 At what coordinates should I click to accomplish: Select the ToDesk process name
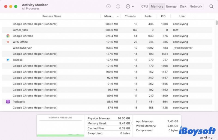pos(17,60)
